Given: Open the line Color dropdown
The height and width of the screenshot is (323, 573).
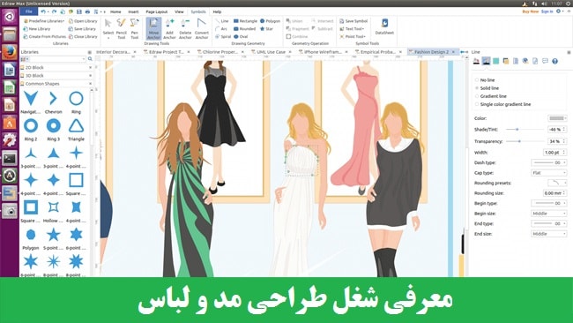Looking at the screenshot, I should pyautogui.click(x=557, y=118).
